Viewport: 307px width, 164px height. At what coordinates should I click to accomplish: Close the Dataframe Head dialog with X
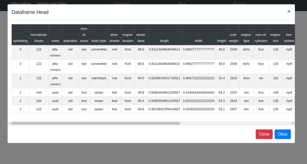tap(289, 11)
